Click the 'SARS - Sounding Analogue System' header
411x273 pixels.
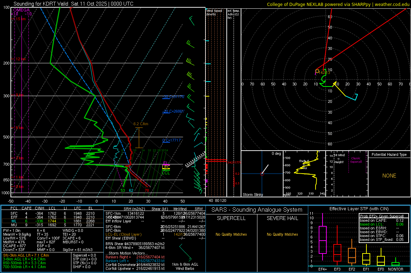coord(257,210)
